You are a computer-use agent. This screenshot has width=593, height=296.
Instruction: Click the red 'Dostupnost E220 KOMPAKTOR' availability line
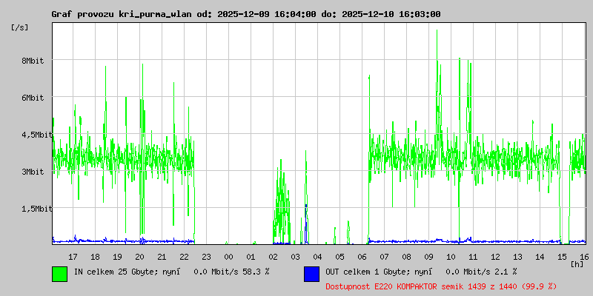[441, 286]
